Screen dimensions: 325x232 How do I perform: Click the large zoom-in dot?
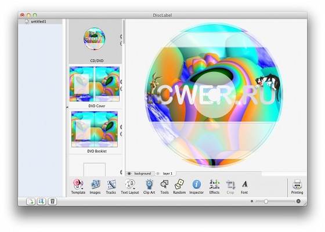[x=298, y=201]
